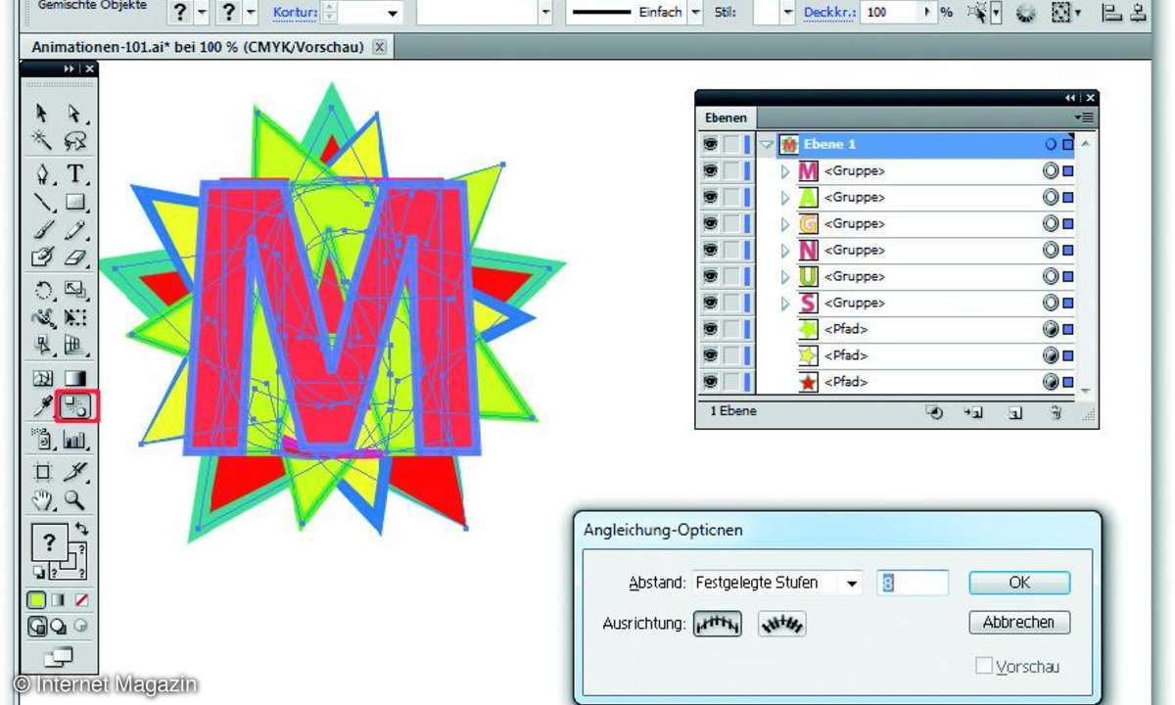Toggle lock box for S Gruppe row

point(731,303)
